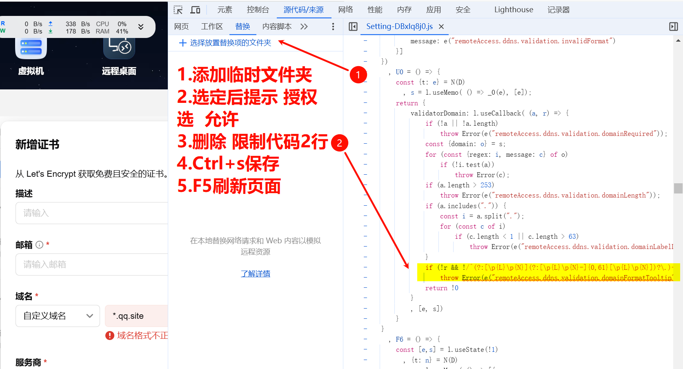Open the Setting-DBxlq8j0.js file tab

399,27
